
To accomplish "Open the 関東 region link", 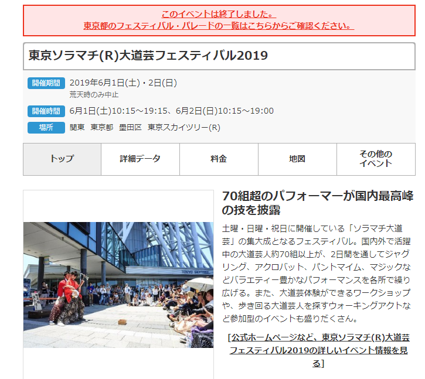I will coord(77,128).
